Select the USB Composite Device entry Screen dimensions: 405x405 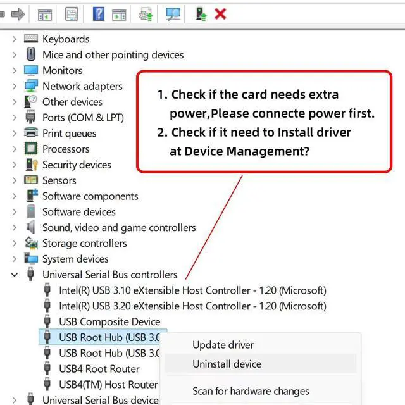tap(109, 321)
